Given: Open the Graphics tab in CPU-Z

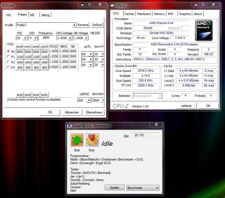Looking at the screenshot, I should click(185, 14).
